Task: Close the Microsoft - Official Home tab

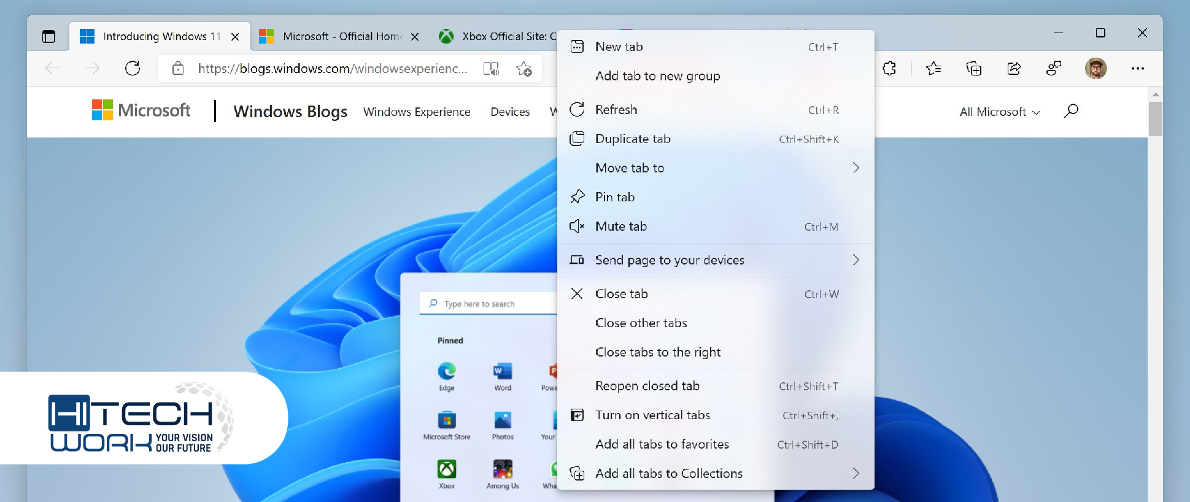Action: pos(415,37)
